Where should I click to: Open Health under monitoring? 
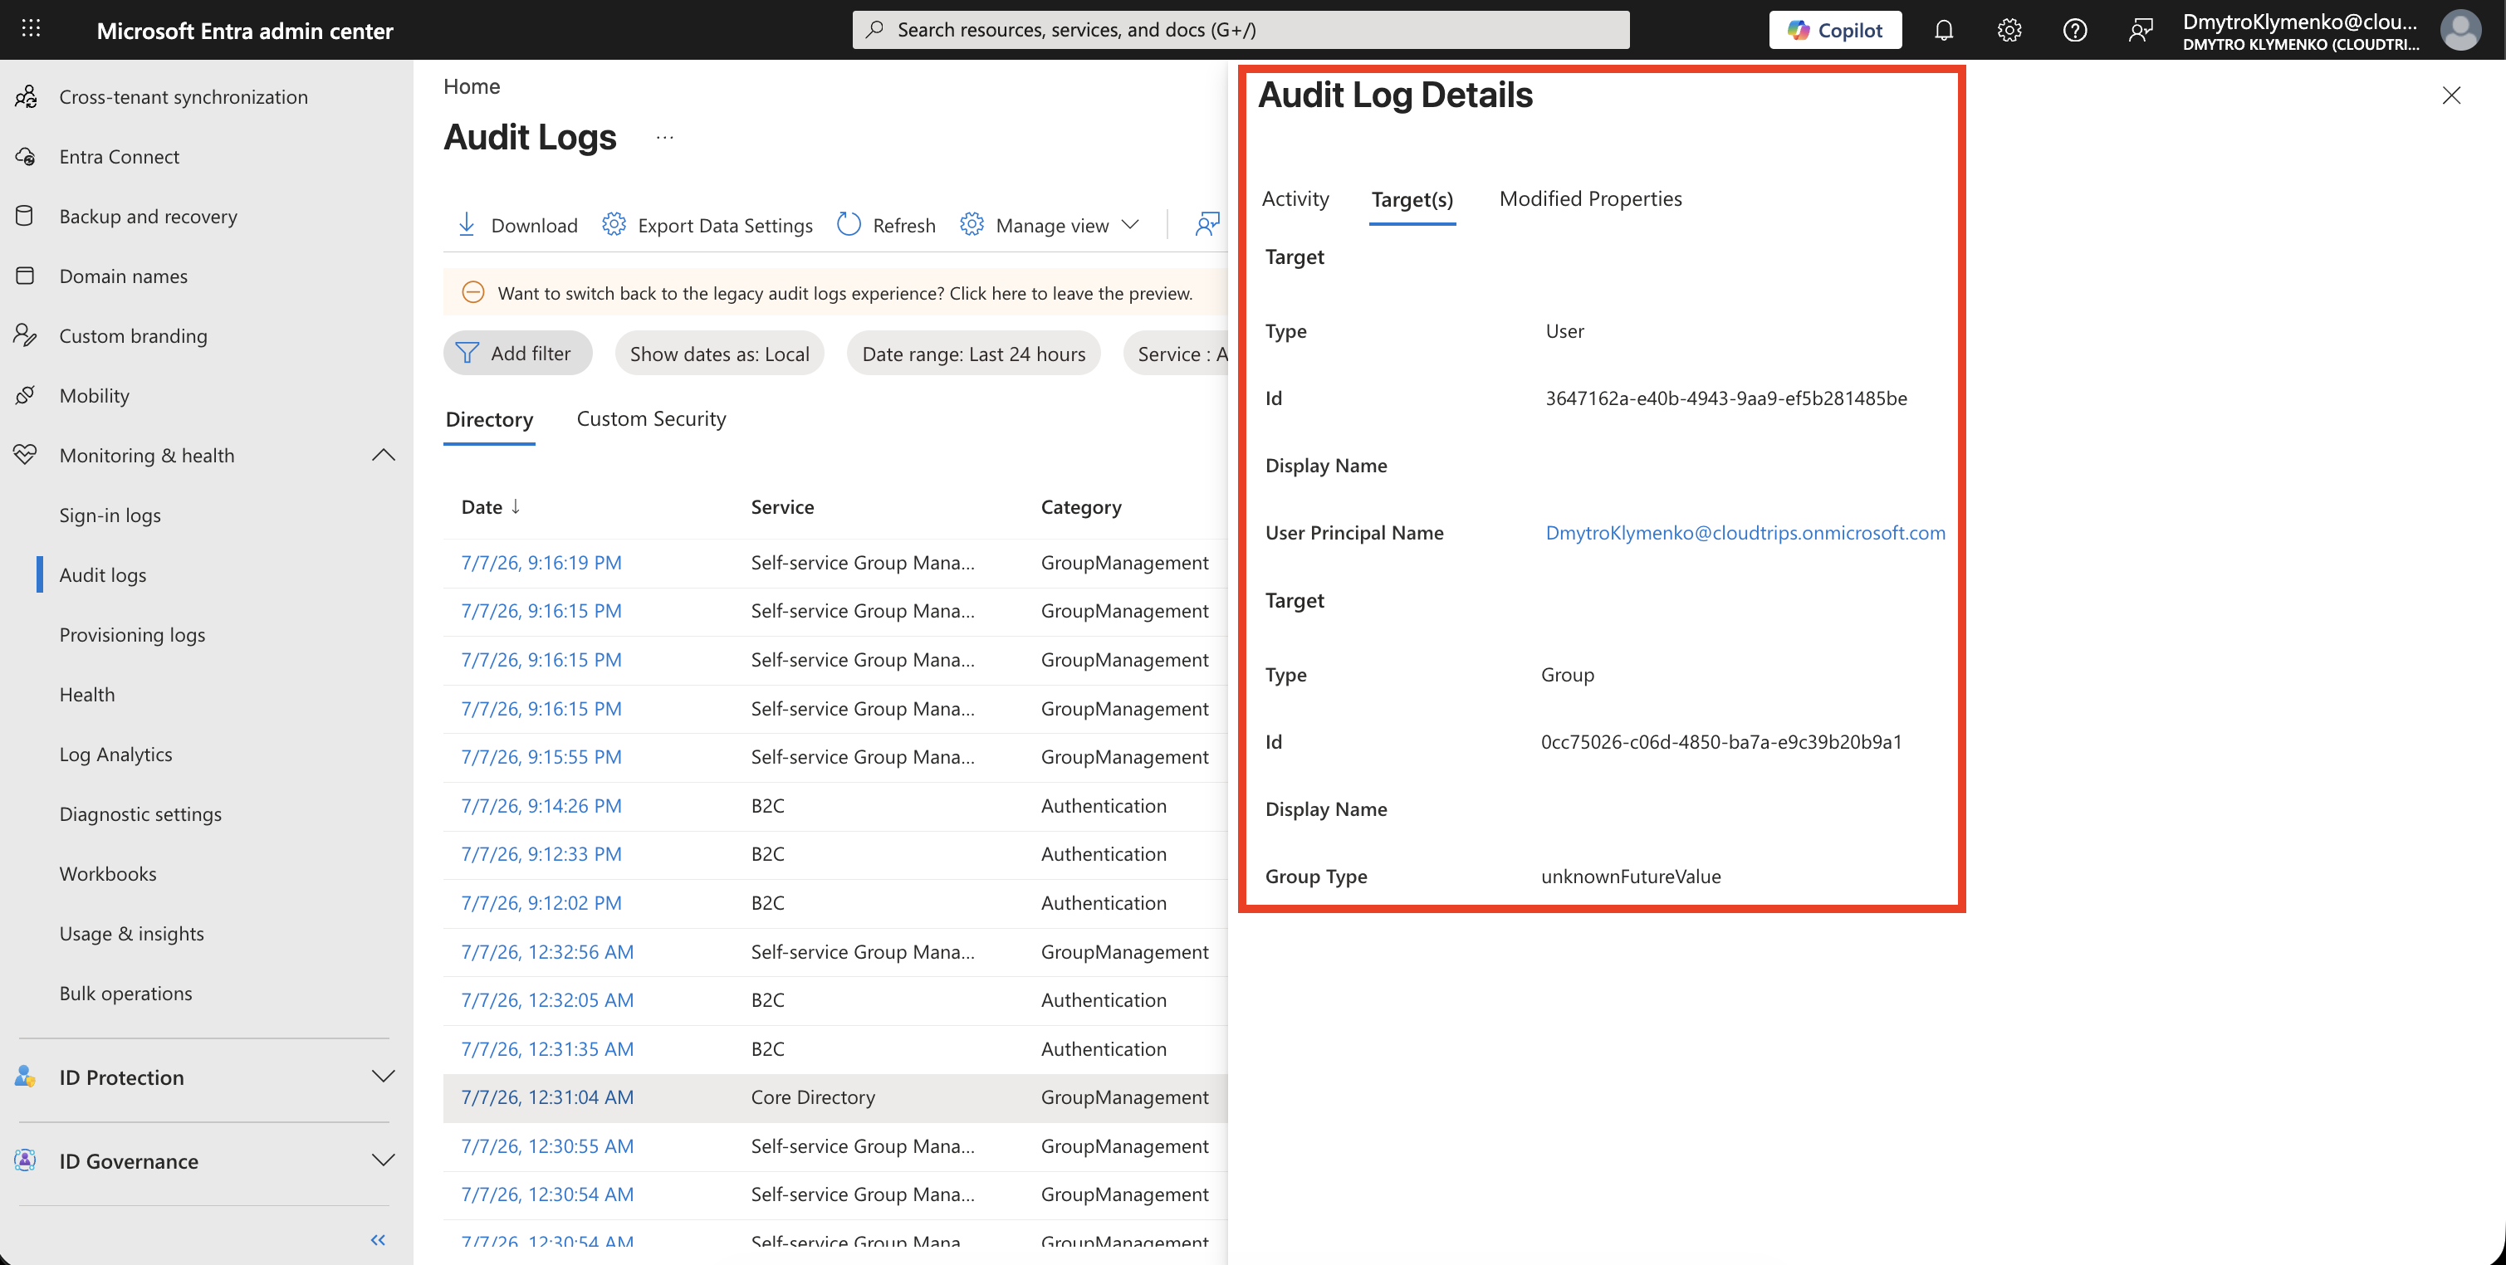(86, 694)
